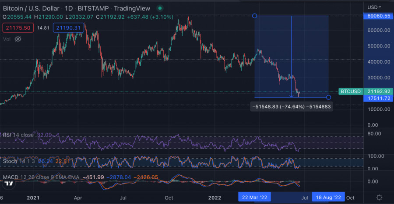
Task: Select the lower handle of the price range measurement
Action: 328,97
